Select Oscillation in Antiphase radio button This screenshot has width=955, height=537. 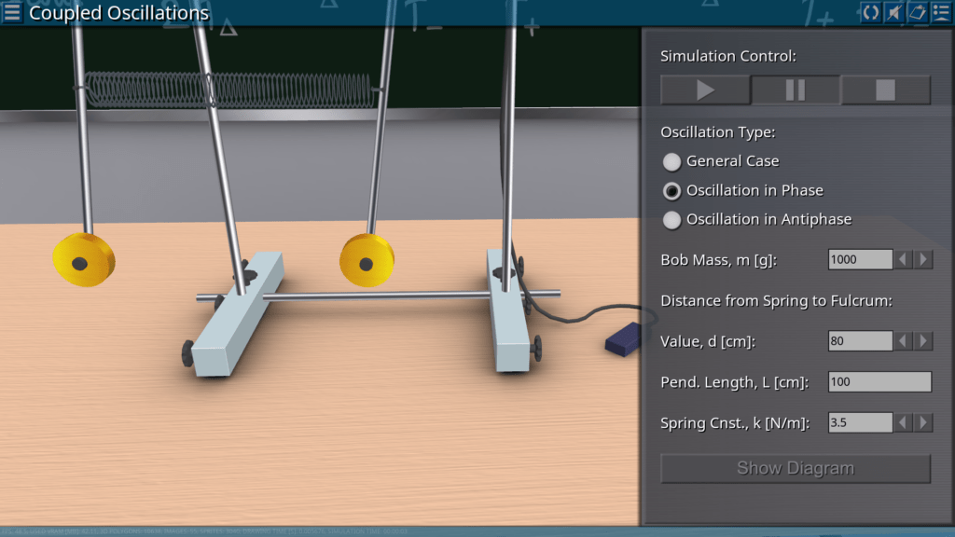pos(671,220)
